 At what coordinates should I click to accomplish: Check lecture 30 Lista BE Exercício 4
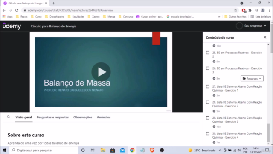click(208, 133)
